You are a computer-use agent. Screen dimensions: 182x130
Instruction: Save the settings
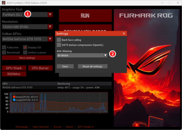tap(65, 66)
